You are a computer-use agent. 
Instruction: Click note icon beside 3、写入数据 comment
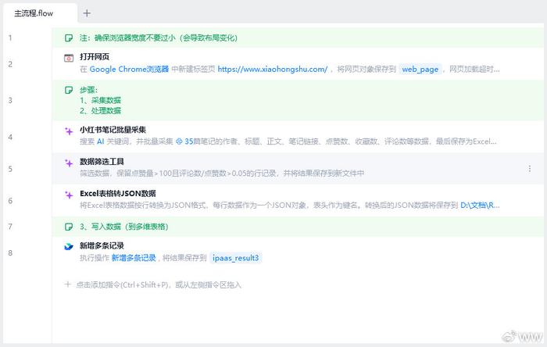point(69,227)
